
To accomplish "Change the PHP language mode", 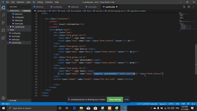I will click(x=183, y=104).
